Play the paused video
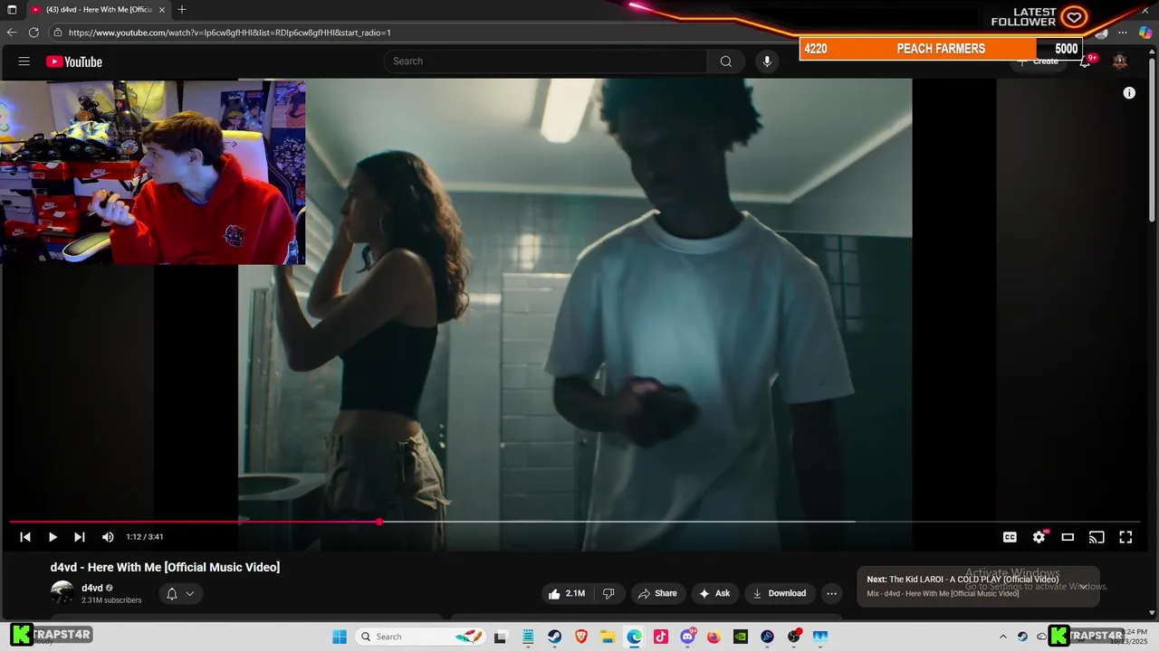The height and width of the screenshot is (651, 1159). point(53,537)
